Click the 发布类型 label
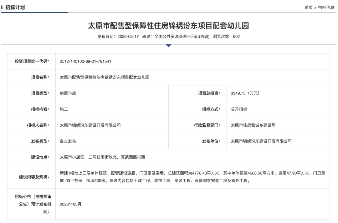Image resolution: width=338 pixels, height=223 pixels. coord(40,141)
